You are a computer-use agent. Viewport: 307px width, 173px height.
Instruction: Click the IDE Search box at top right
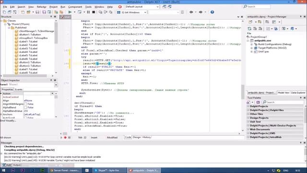click(x=257, y=7)
